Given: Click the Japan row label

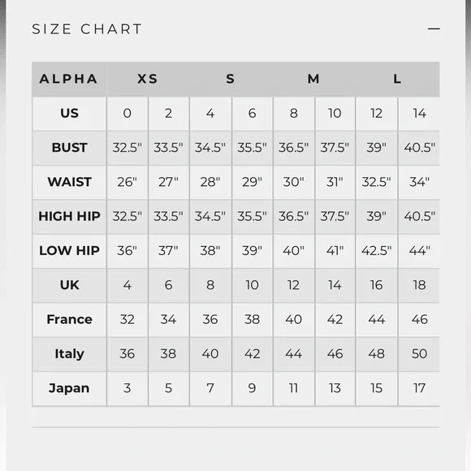Looking at the screenshot, I should tap(69, 388).
